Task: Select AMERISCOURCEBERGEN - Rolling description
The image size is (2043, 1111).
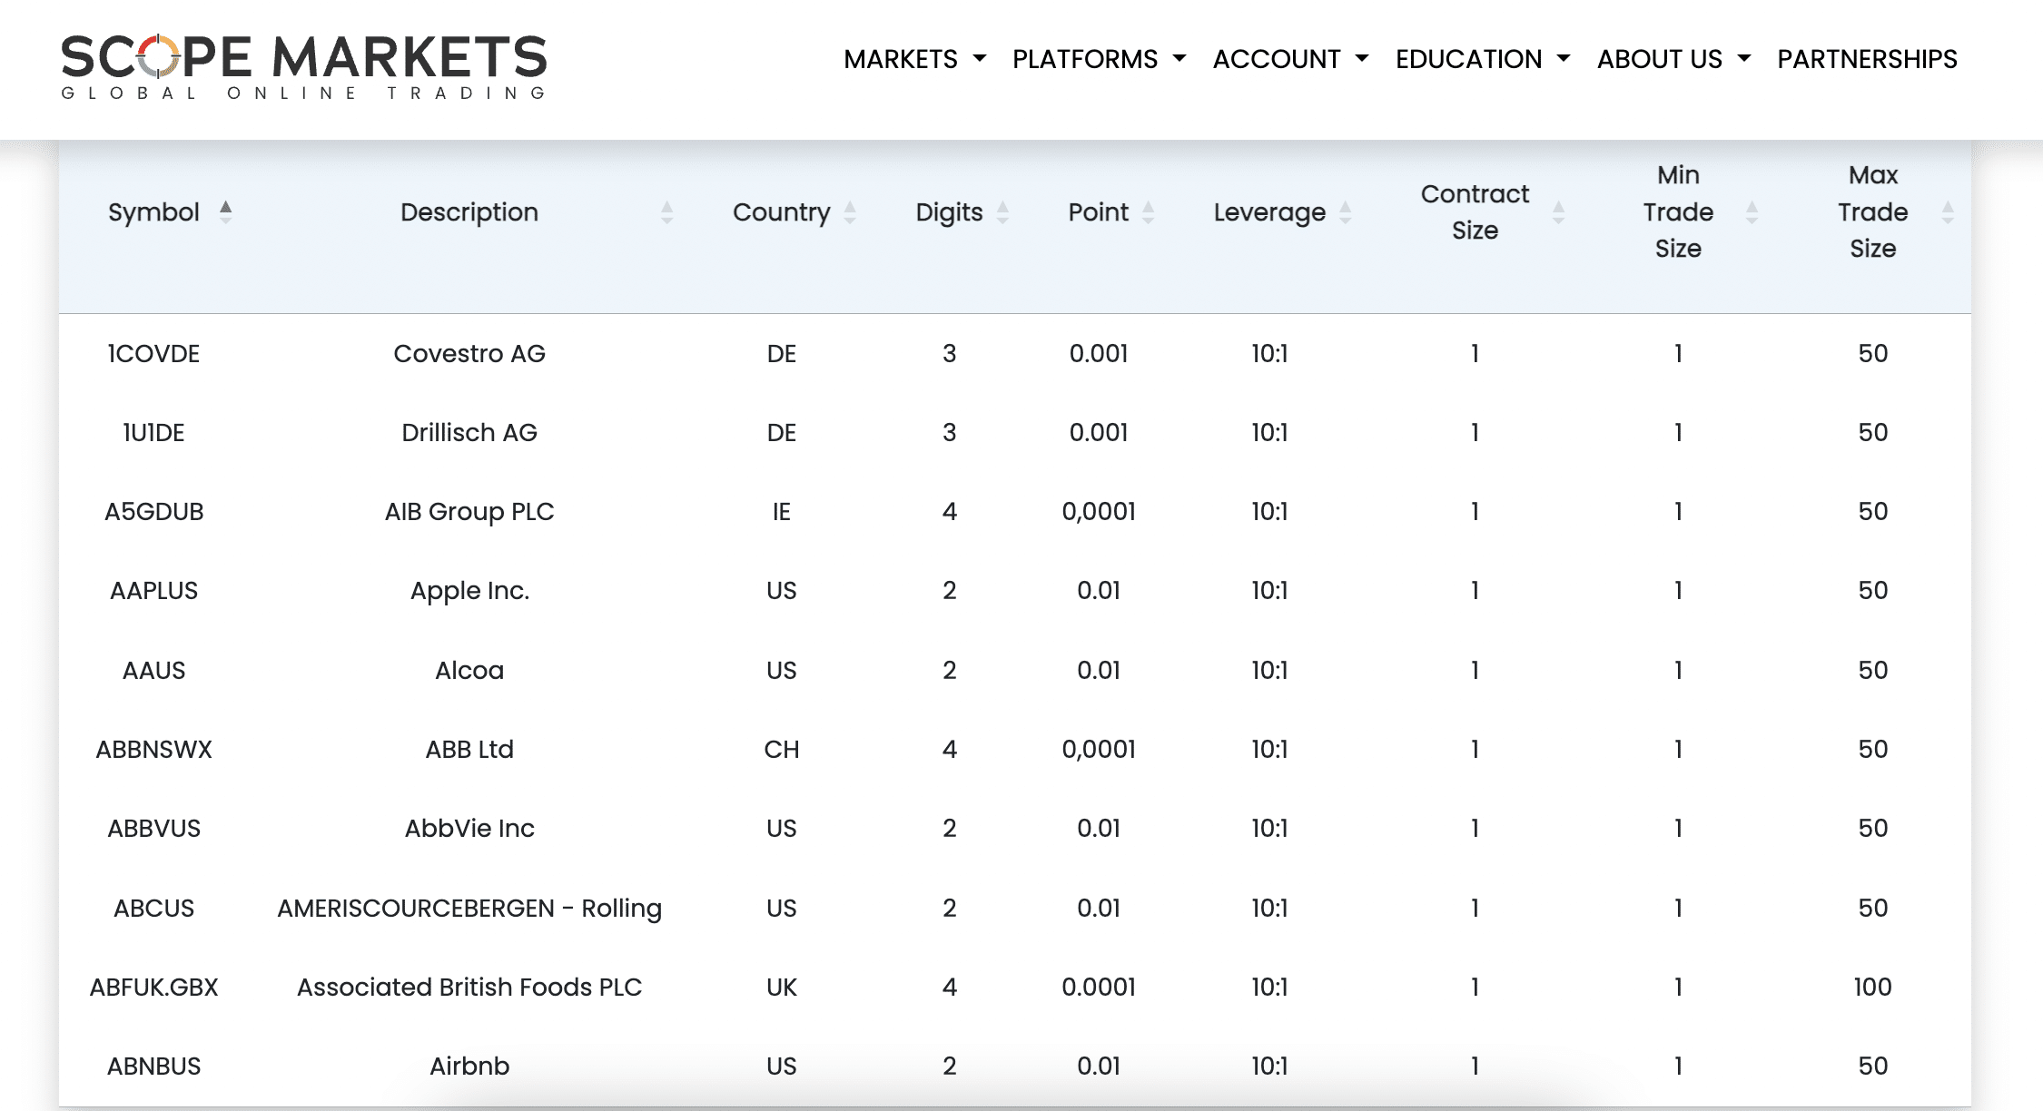Action: pyautogui.click(x=469, y=909)
